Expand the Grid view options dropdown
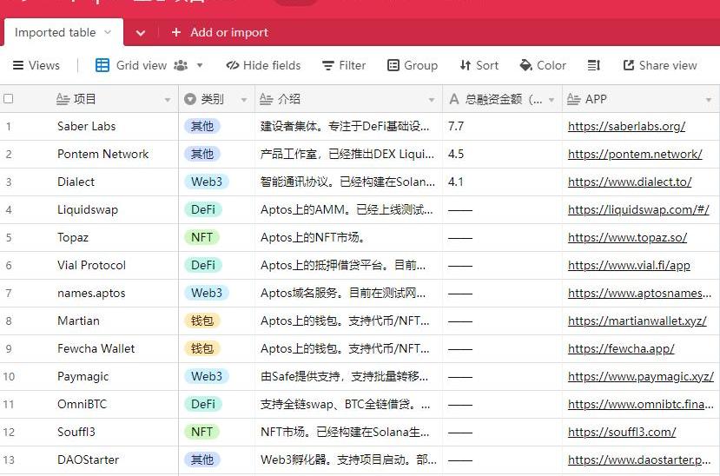Screen dimensions: 720x476 tap(200, 65)
